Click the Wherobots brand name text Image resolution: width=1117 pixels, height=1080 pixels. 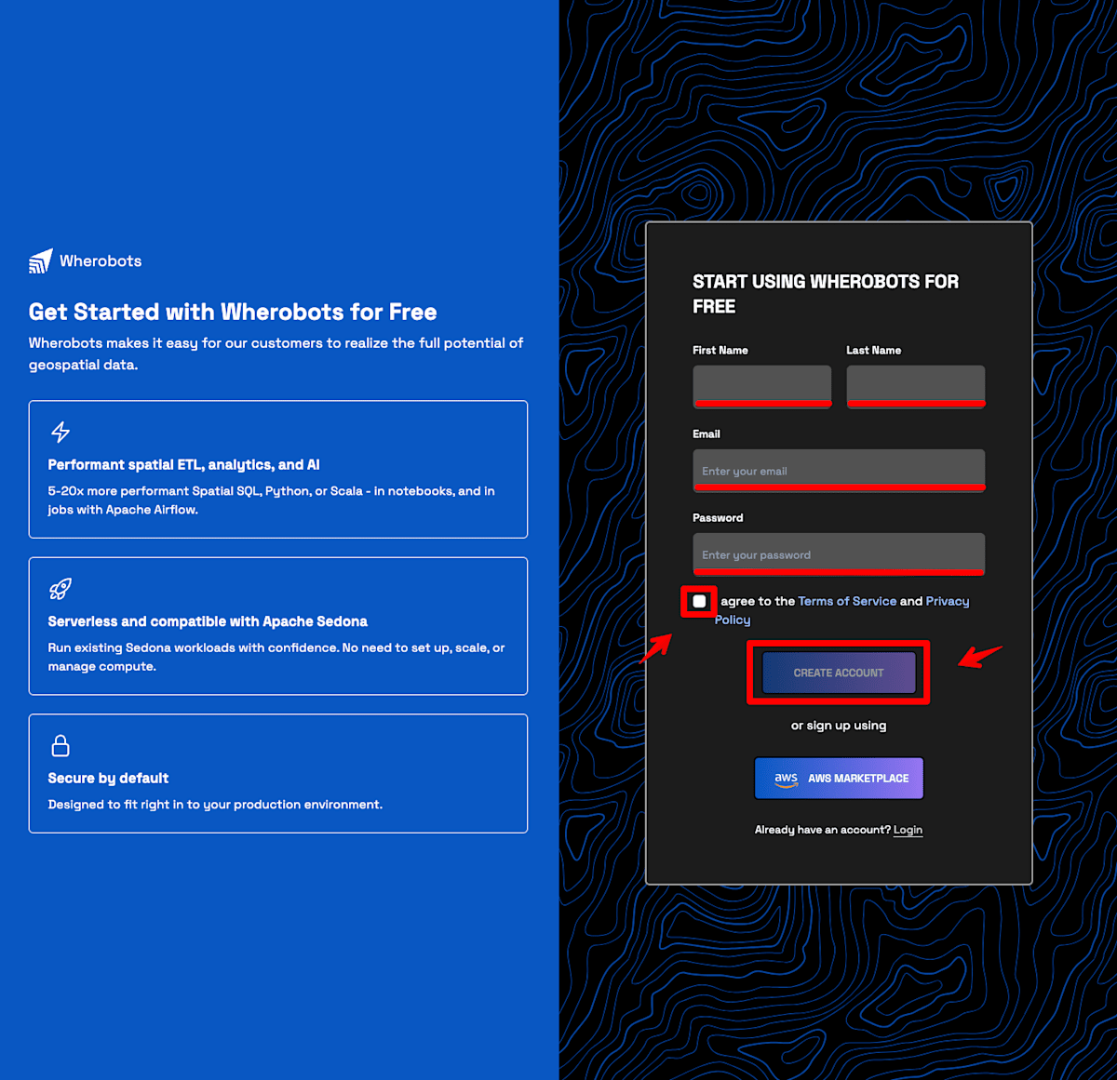click(x=101, y=261)
